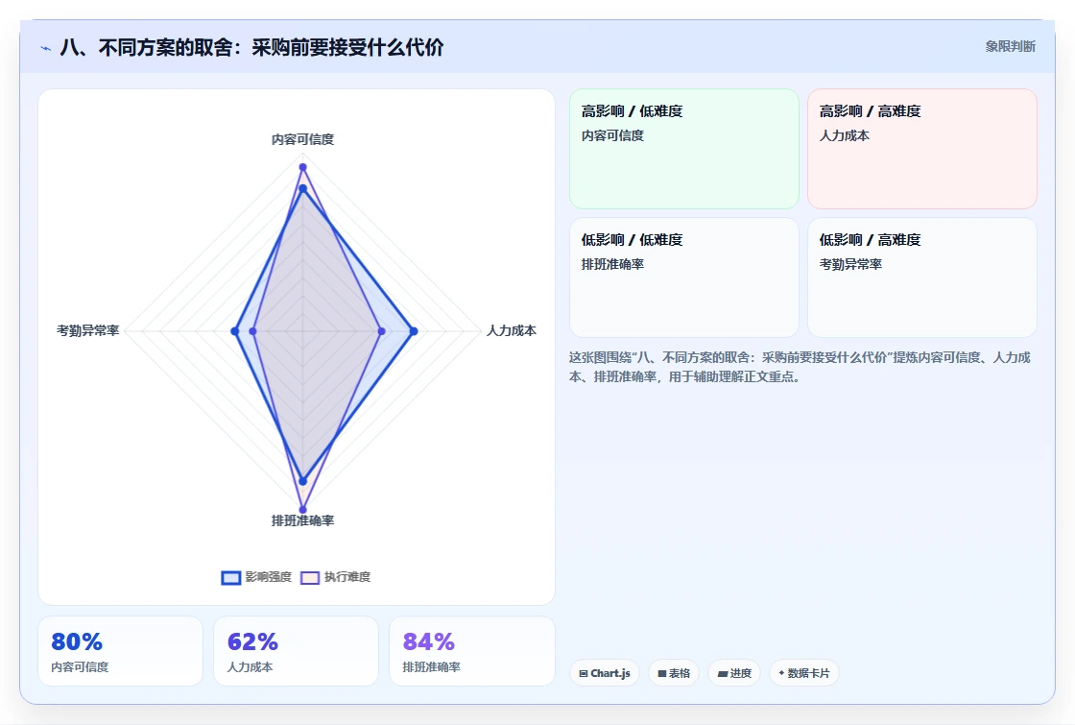Click the 84% 排班准确率 stat card
This screenshot has height=725, width=1075.
(471, 651)
